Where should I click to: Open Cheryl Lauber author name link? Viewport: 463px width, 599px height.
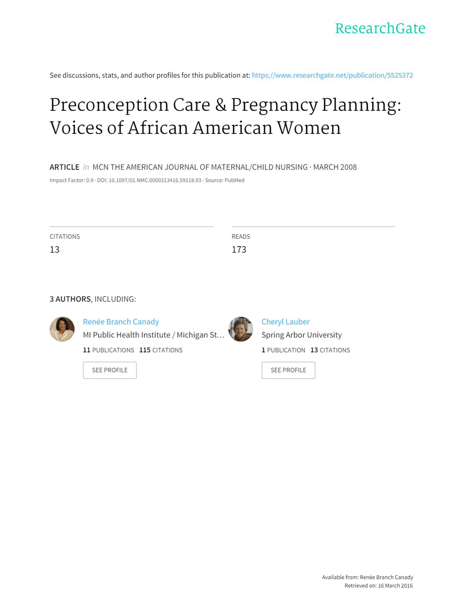tap(285, 322)
